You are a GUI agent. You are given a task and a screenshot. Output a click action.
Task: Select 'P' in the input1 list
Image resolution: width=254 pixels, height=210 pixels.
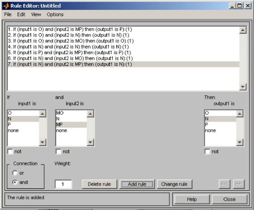(23, 124)
